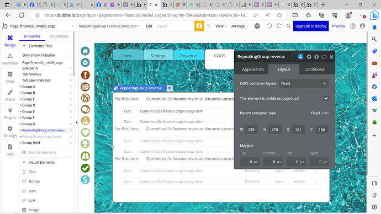The image size is (381, 214).
Task: Open the search tool magnifier icon
Action: tap(288, 26)
